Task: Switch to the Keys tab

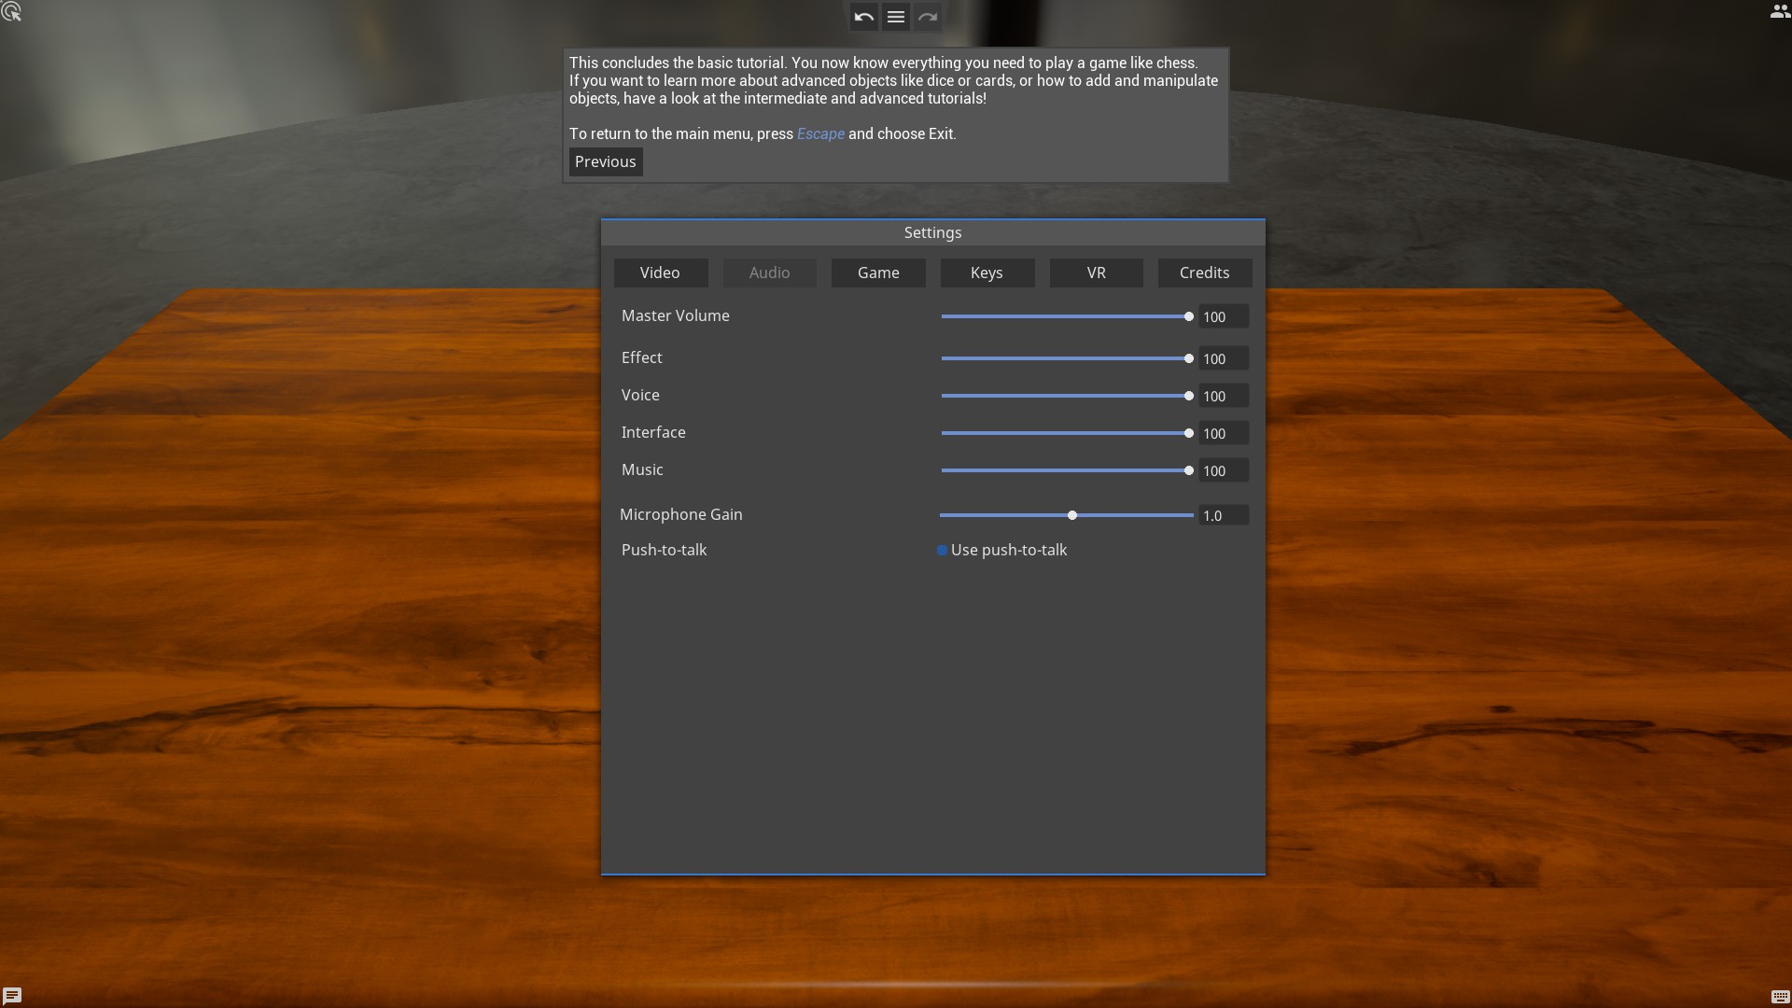Action: point(987,273)
